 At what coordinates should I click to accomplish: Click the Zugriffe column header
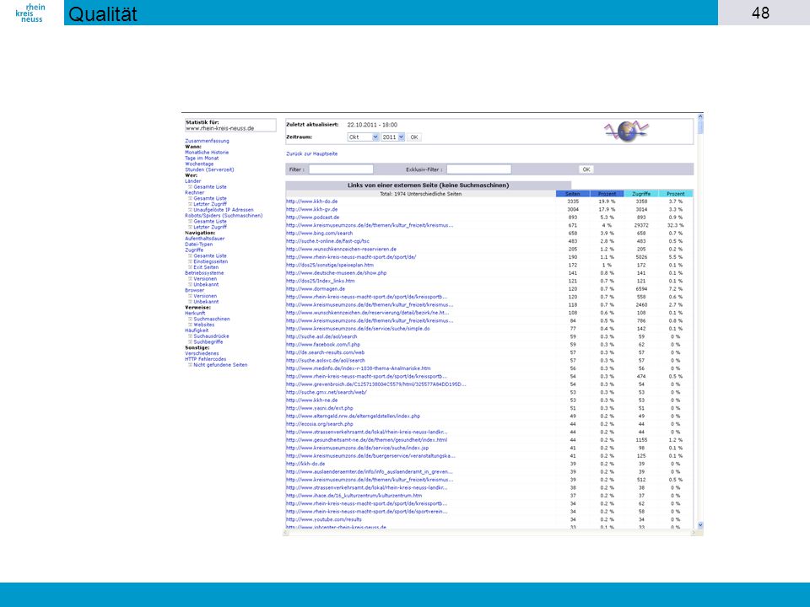pyautogui.click(x=641, y=194)
